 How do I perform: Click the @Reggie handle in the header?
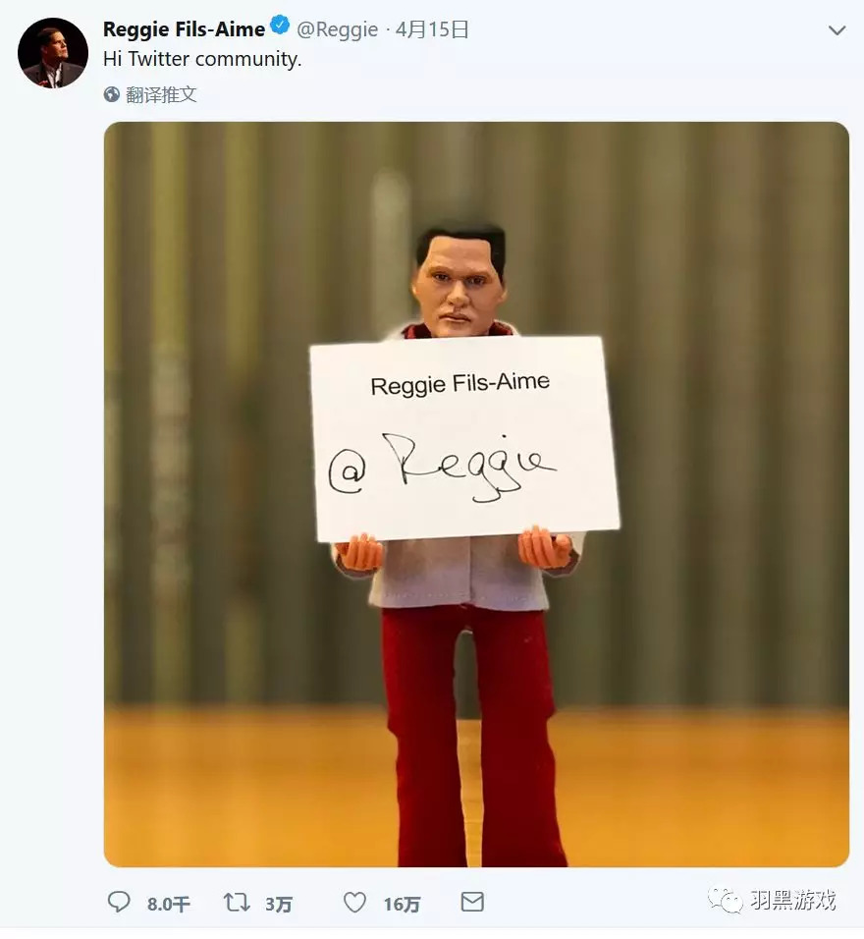pos(337,29)
